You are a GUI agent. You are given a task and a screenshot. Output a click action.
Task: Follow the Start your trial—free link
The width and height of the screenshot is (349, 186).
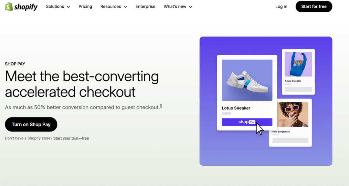(71, 138)
